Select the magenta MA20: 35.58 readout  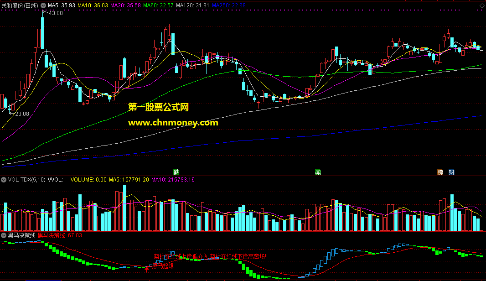pos(125,5)
